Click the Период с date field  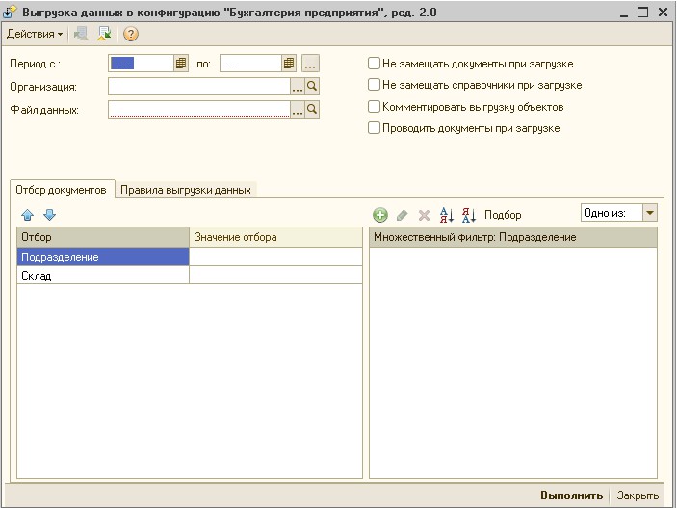pyautogui.click(x=142, y=64)
